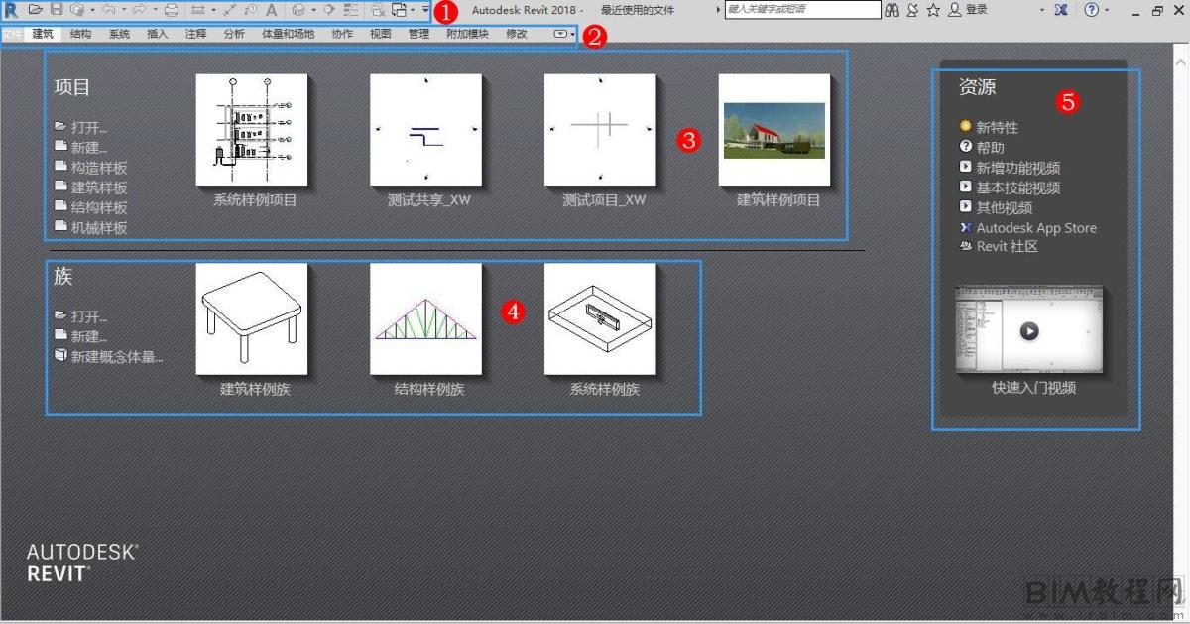Open the Undo history dropdown arrow
The height and width of the screenshot is (624, 1190).
123,10
